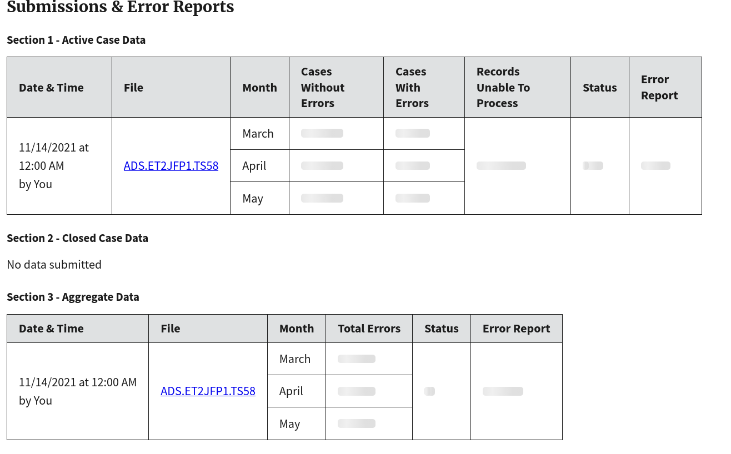Click the 11/14/2021 at 12:00 AM cell in Aggregate Data

coord(78,391)
